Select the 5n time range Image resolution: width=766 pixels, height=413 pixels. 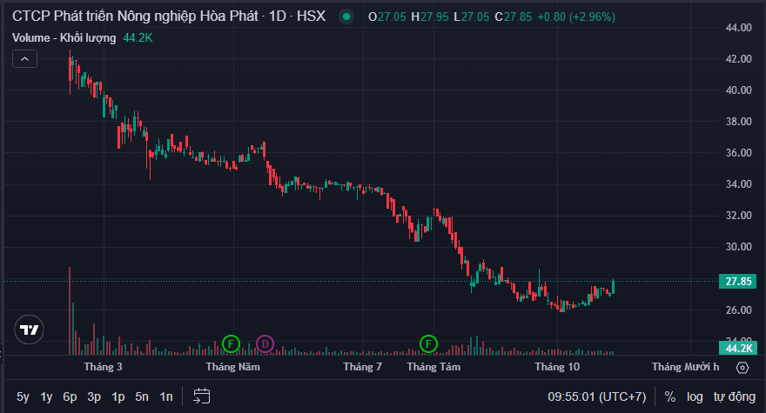(142, 396)
